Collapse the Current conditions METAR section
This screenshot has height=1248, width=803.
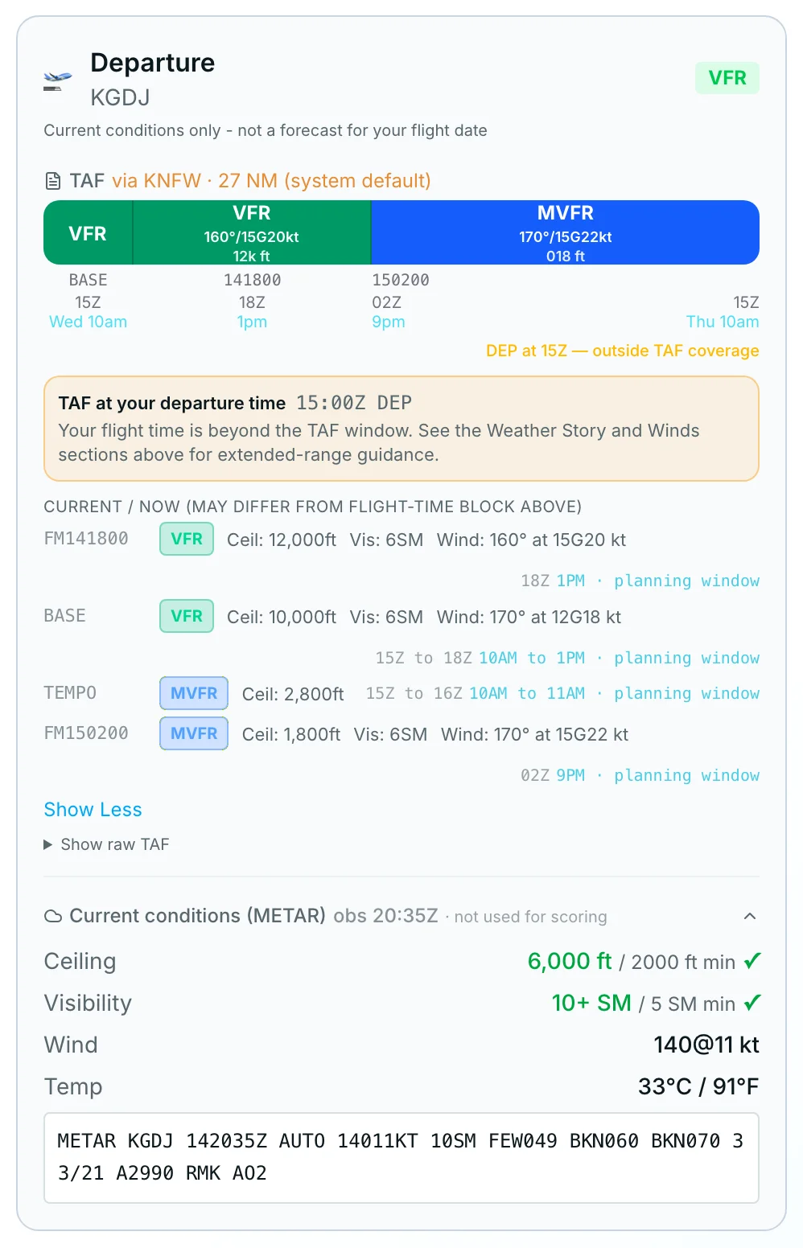[x=750, y=916]
